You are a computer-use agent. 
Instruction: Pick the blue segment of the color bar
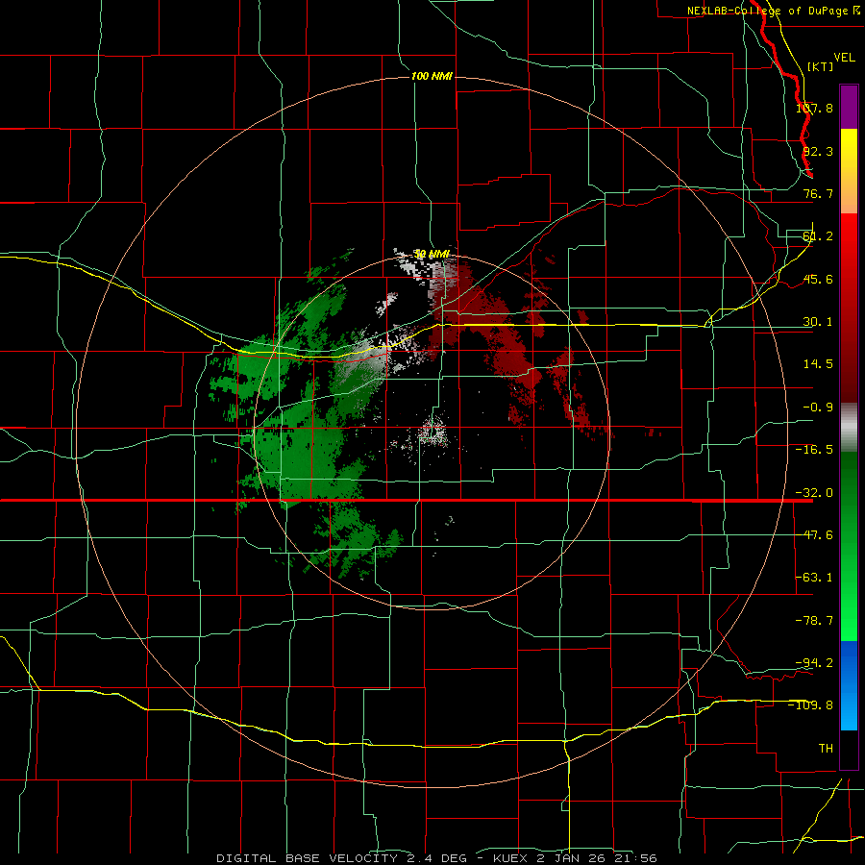tap(849, 685)
